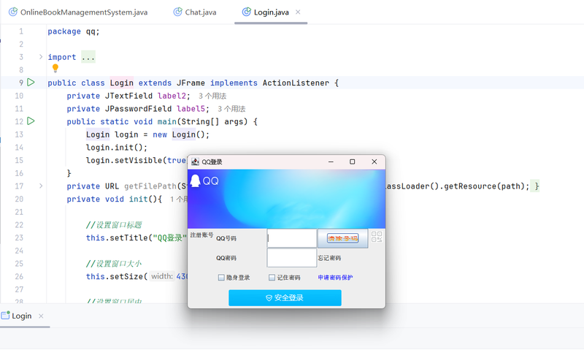Select the Login.java editor tab
Viewport: 584px width, 350px height.
[x=271, y=12]
